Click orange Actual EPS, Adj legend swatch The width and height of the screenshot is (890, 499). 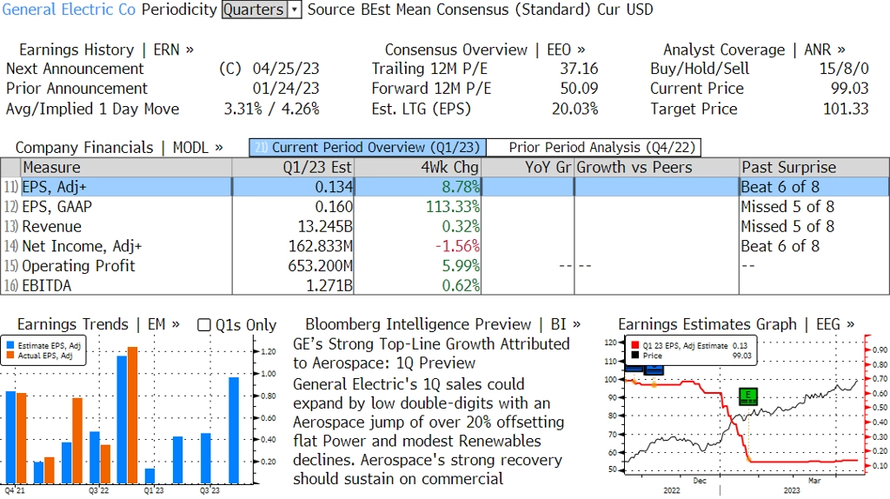10,356
